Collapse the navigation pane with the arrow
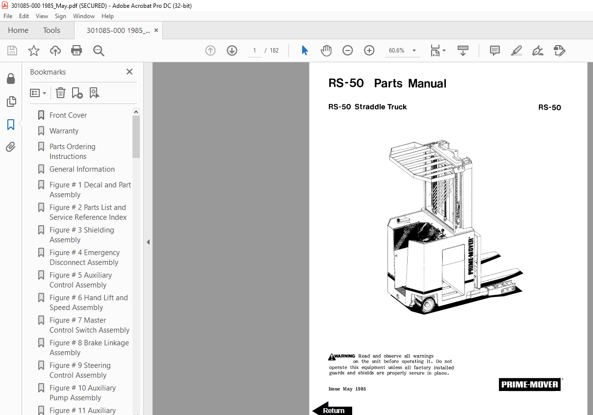Screen dimensions: 593x415 [148, 242]
